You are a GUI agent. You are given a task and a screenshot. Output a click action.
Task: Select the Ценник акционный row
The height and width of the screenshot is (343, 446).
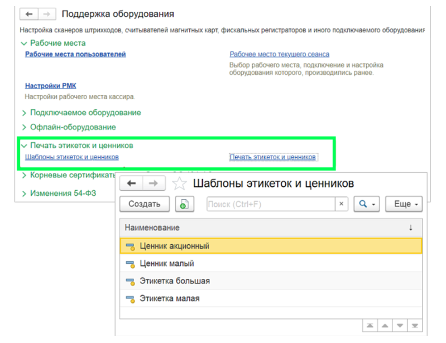click(x=271, y=246)
